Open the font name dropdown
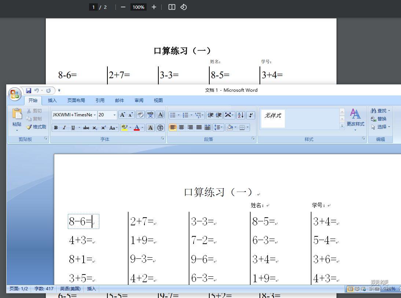The height and width of the screenshot is (298, 401). click(95, 115)
